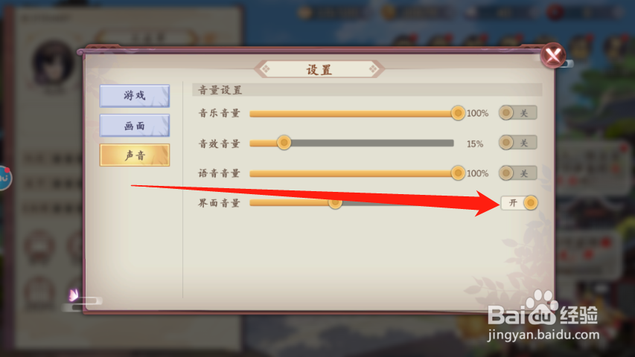Click the 界面音量 slider knob

coord(335,203)
